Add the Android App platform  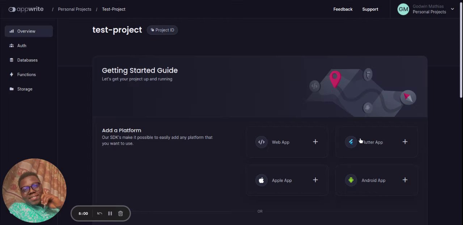tap(377, 180)
